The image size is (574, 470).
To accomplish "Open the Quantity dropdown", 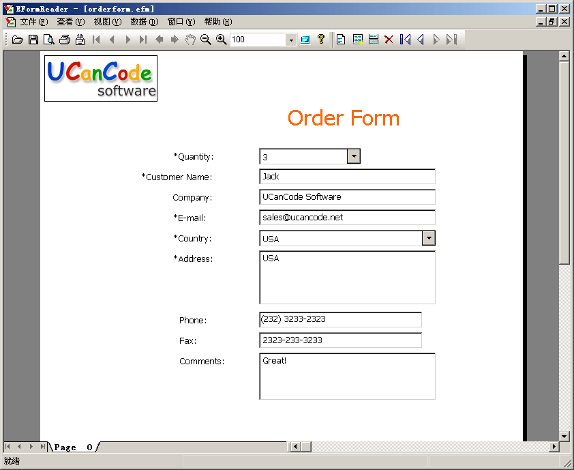I will click(353, 157).
